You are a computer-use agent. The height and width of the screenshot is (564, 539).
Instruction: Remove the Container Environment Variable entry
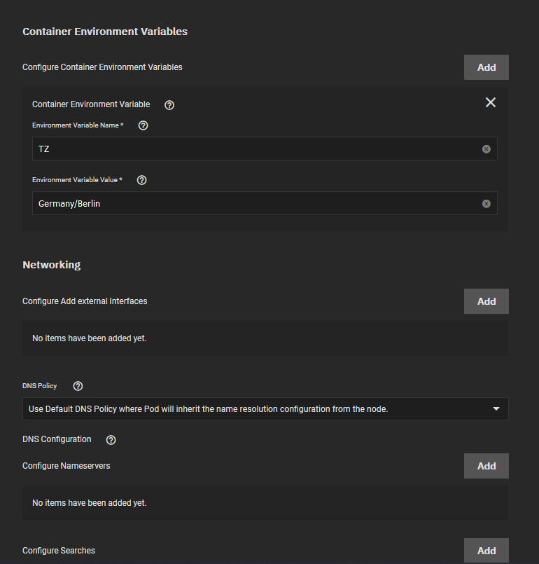[x=491, y=102]
